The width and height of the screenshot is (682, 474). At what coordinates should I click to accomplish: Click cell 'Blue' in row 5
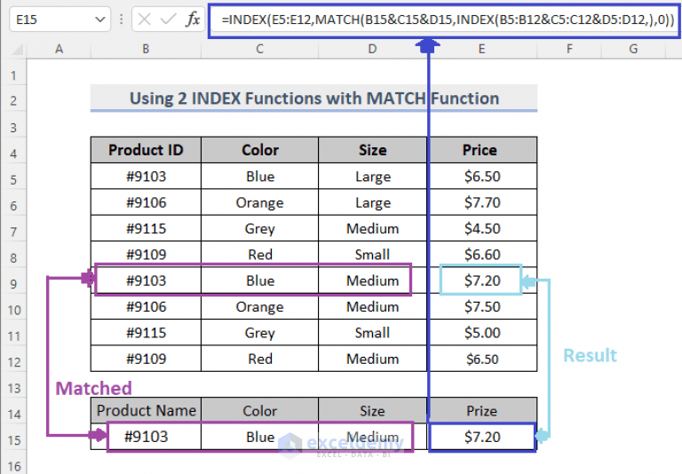(259, 176)
